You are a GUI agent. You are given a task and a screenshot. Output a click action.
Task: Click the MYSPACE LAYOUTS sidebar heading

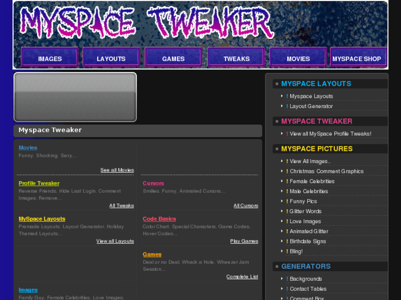316,84
